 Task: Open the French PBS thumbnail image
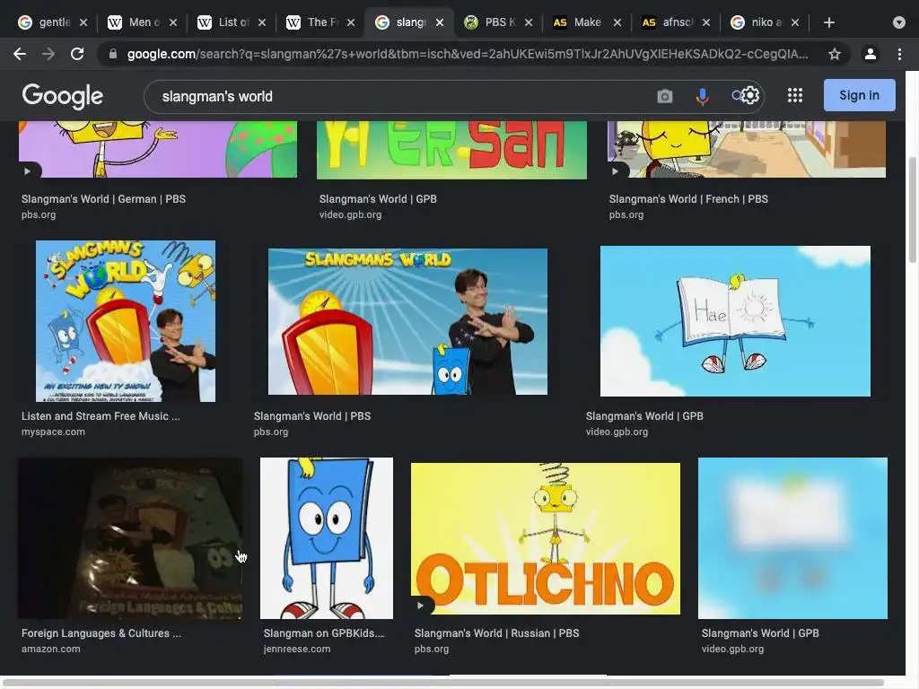(747, 150)
